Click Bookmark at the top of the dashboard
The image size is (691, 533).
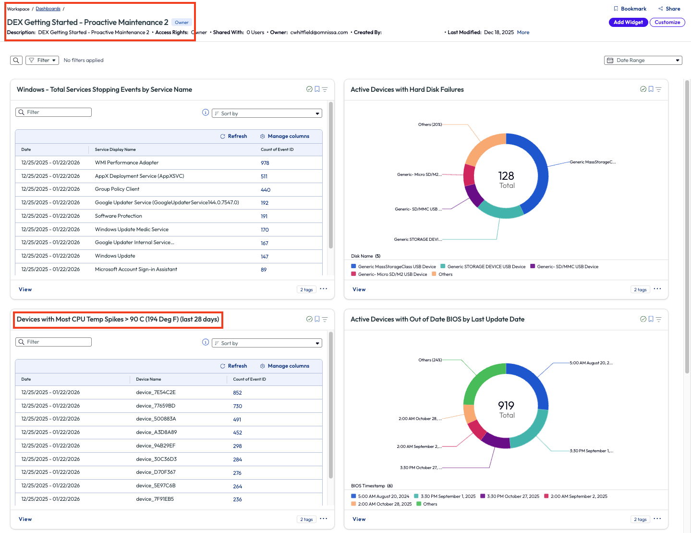tap(630, 9)
